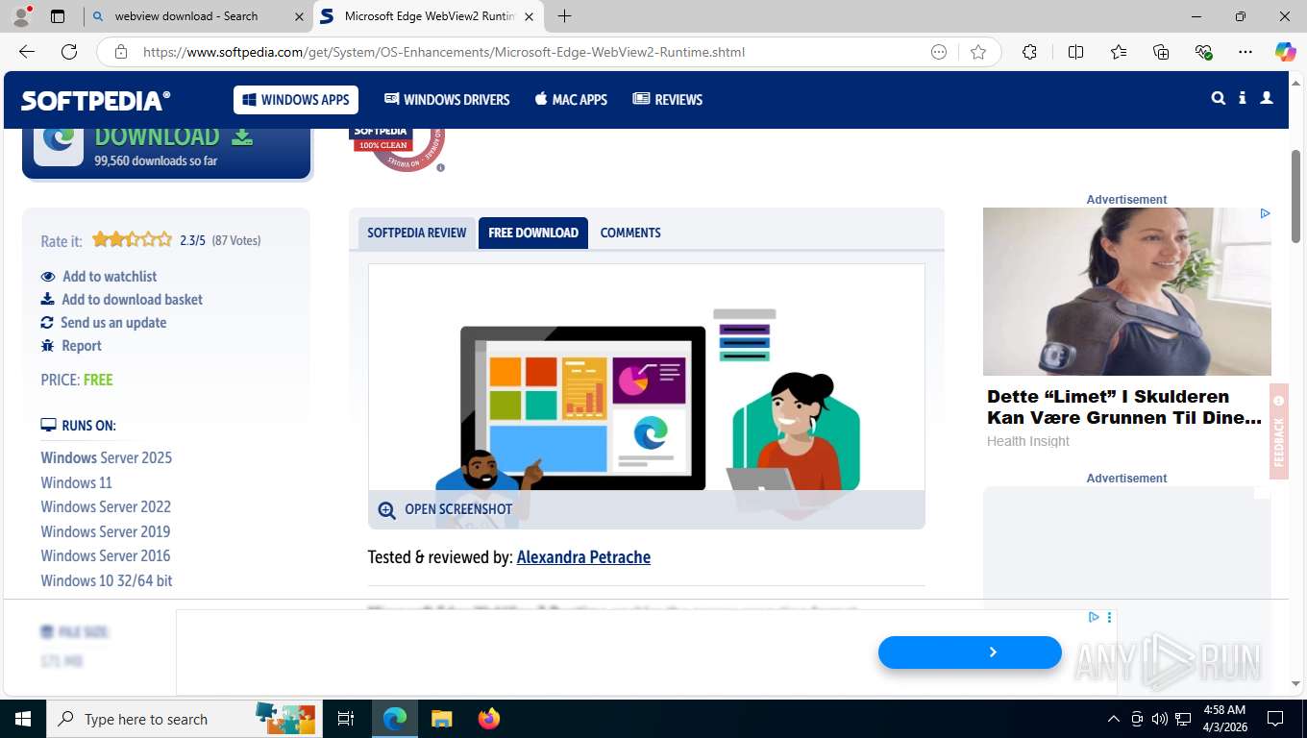This screenshot has height=738, width=1307.
Task: Click the Softpedia logo
Action: [96, 100]
